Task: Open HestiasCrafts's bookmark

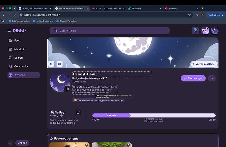Action: [43, 21]
